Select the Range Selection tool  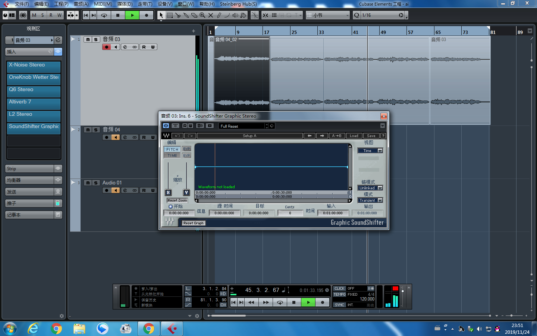coord(170,15)
